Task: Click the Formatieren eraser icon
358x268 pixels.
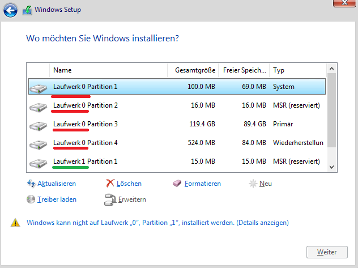Action: pos(177,184)
